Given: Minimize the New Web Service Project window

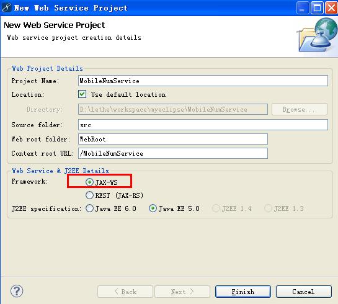Looking at the screenshot, I should pyautogui.click(x=303, y=8).
